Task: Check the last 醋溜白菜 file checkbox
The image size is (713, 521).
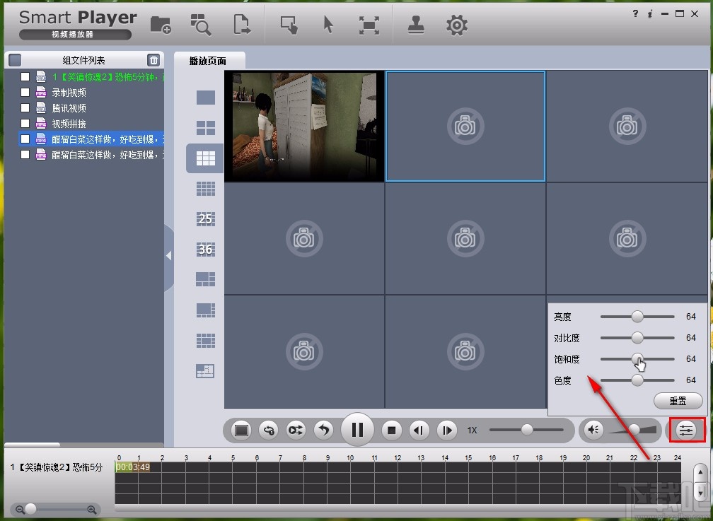Action: pos(25,155)
